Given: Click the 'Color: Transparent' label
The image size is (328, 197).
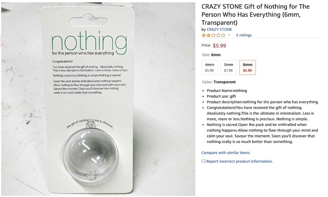Looking at the screenshot, I should pos(219,82).
